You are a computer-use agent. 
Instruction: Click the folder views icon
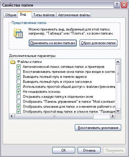(x=18, y=33)
